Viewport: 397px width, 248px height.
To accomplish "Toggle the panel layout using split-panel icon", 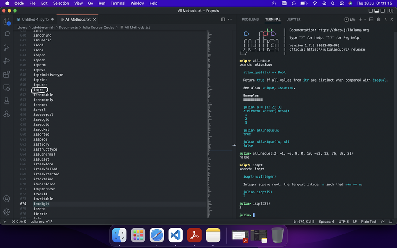I will (x=371, y=19).
